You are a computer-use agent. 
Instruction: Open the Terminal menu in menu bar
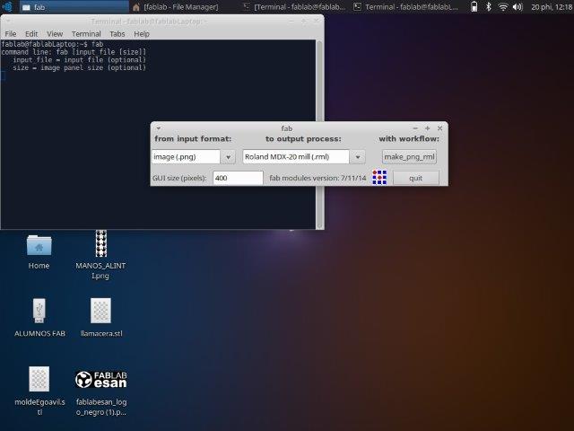pyautogui.click(x=86, y=34)
